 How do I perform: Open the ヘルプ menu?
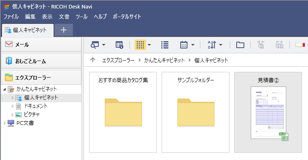point(100,17)
